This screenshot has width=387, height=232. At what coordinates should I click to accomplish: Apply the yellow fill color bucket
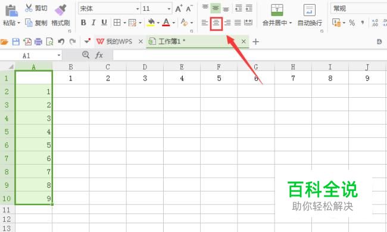pyautogui.click(x=151, y=23)
